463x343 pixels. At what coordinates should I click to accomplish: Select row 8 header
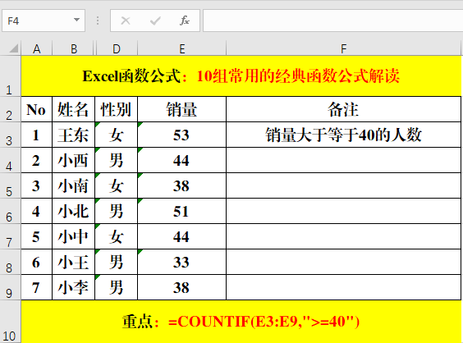(x=11, y=262)
